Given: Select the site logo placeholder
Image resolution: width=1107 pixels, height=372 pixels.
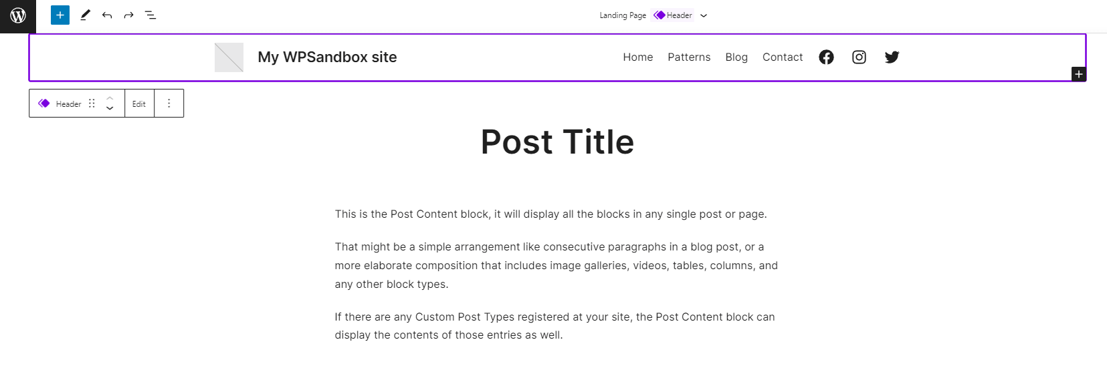Looking at the screenshot, I should click(x=229, y=57).
